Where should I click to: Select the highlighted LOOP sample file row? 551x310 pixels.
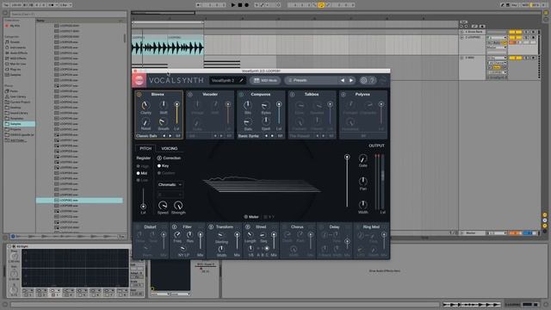(79, 201)
